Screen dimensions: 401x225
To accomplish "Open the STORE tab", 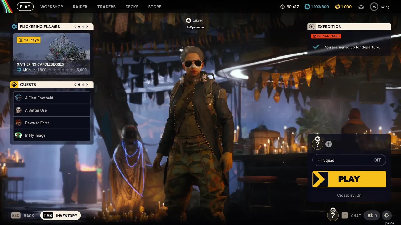I will pos(155,7).
